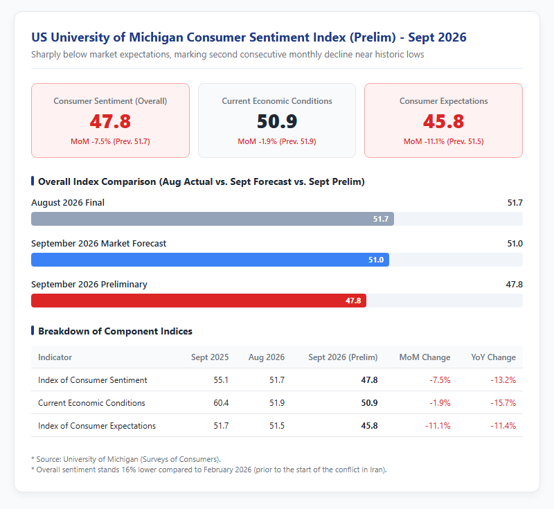The width and height of the screenshot is (554, 509).
Task: Select the Current Economic Conditions 50.9 card
Action: 277,120
